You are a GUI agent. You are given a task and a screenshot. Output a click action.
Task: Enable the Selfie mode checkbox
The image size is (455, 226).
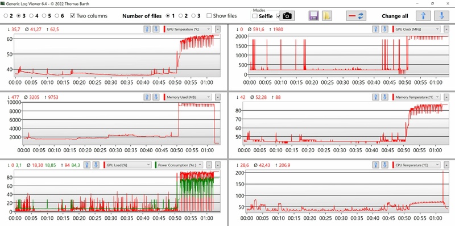263,16
